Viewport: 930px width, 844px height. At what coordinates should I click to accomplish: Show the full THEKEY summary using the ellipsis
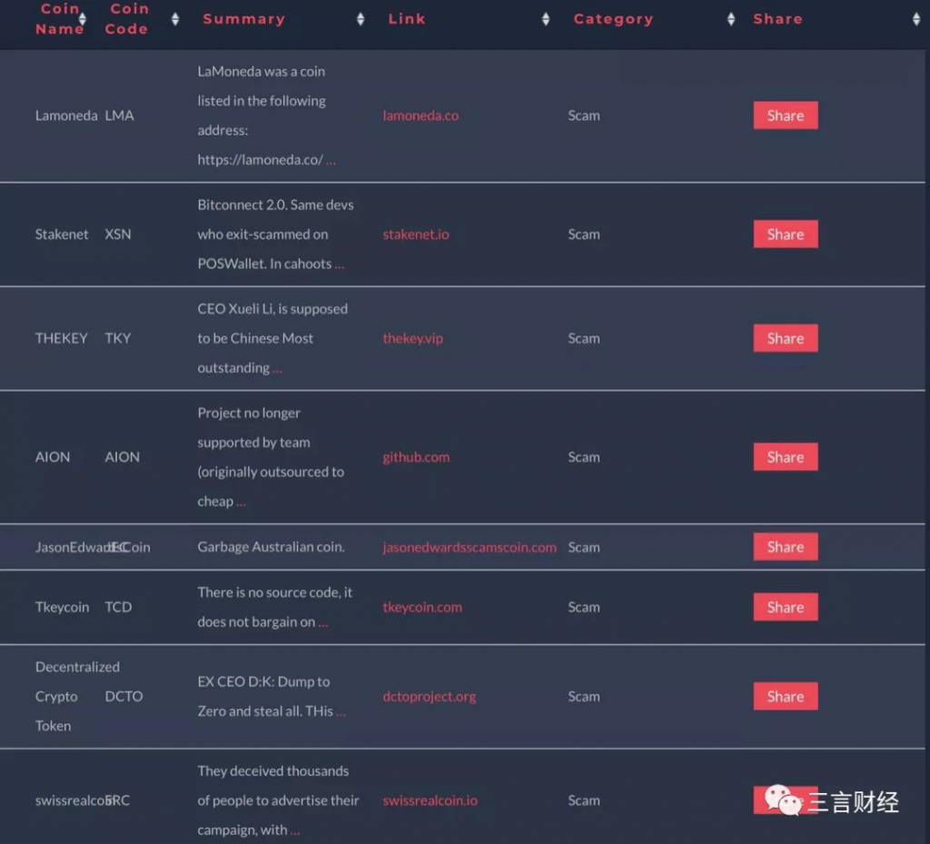[x=277, y=368]
